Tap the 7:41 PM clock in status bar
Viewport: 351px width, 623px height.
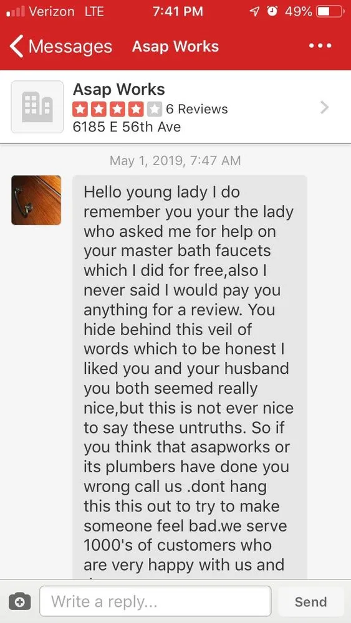click(x=177, y=11)
